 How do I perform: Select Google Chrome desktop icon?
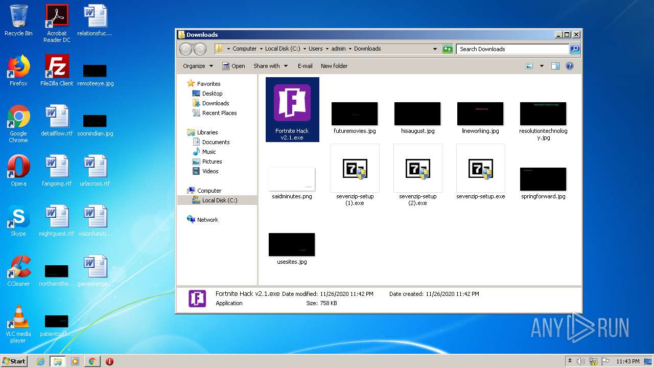point(18,124)
